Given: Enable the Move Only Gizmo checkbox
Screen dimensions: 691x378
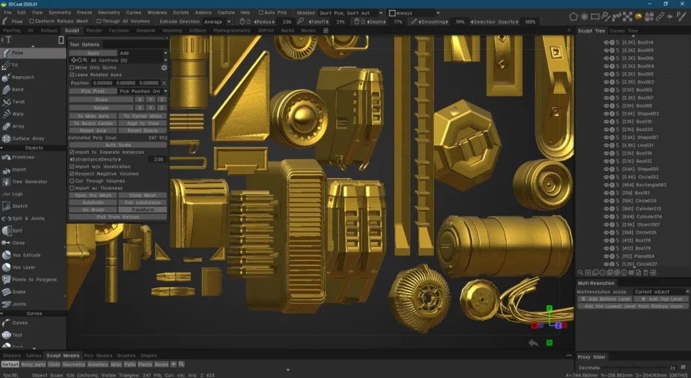Looking at the screenshot, I should click(72, 67).
